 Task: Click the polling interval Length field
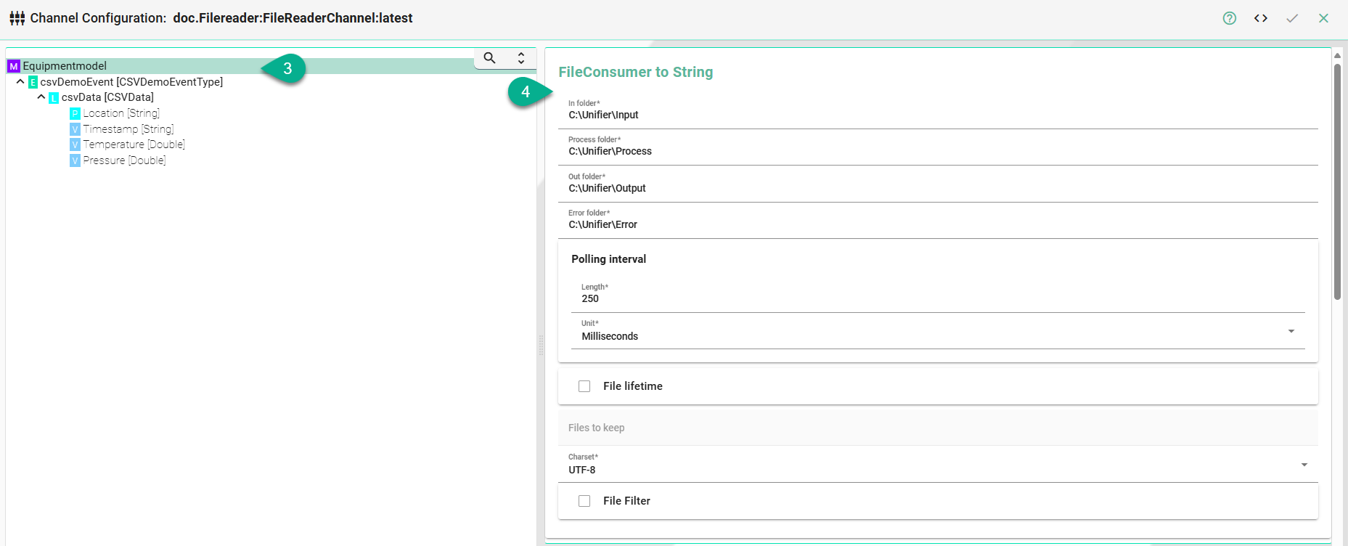point(936,299)
